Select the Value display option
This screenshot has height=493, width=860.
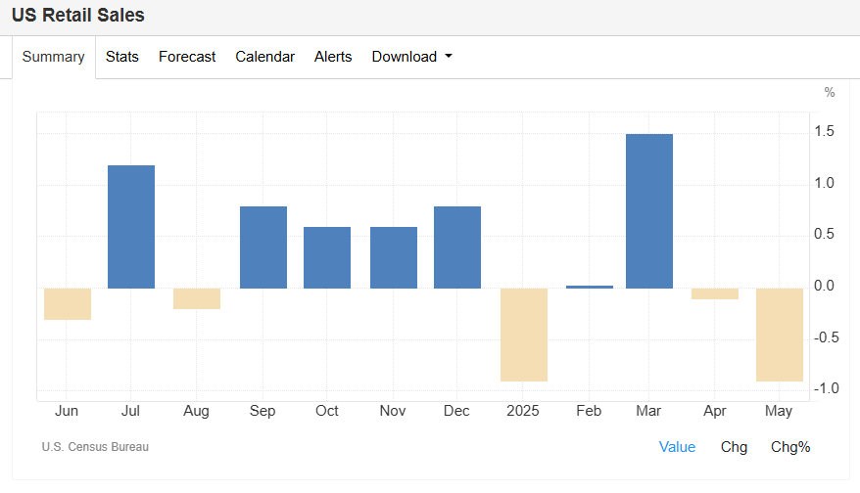(x=677, y=447)
